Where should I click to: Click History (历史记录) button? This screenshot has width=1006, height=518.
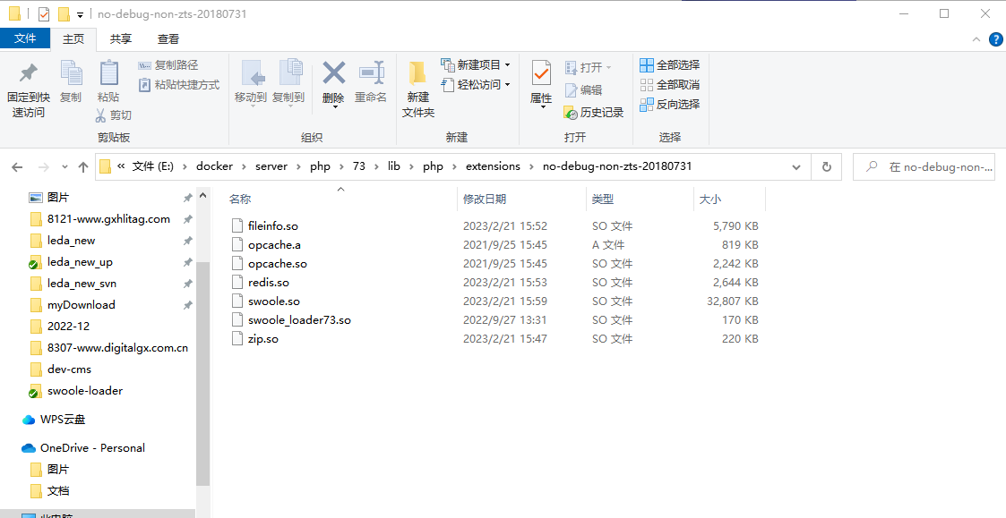click(593, 113)
